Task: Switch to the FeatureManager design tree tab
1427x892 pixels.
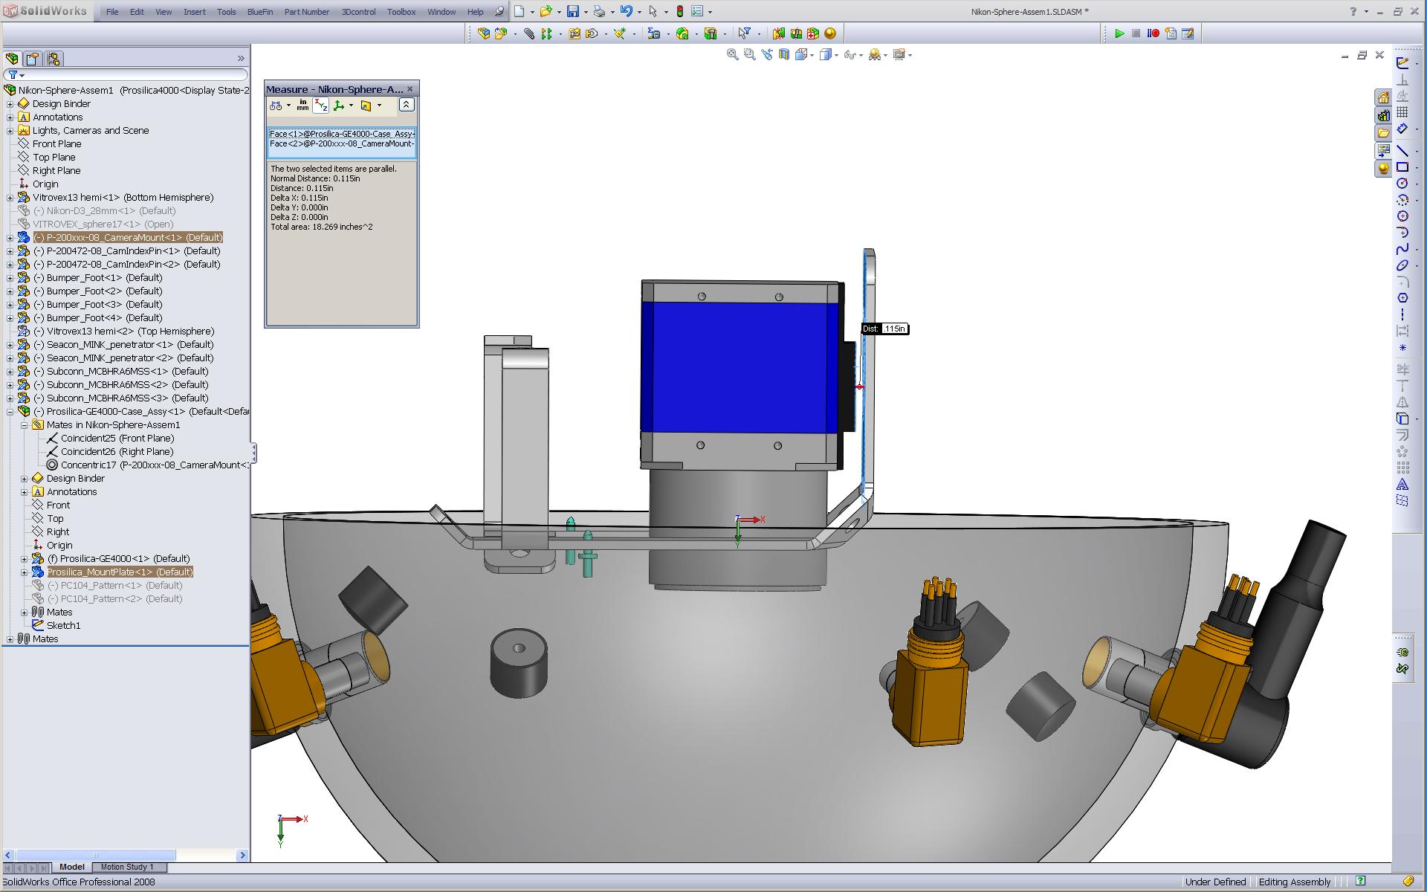Action: pyautogui.click(x=12, y=59)
